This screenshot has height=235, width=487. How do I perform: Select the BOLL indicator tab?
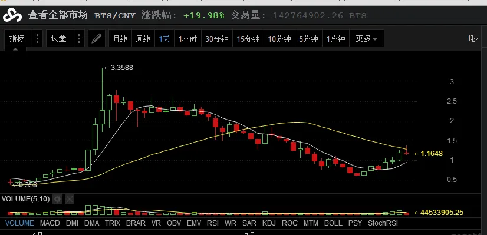coord(333,223)
